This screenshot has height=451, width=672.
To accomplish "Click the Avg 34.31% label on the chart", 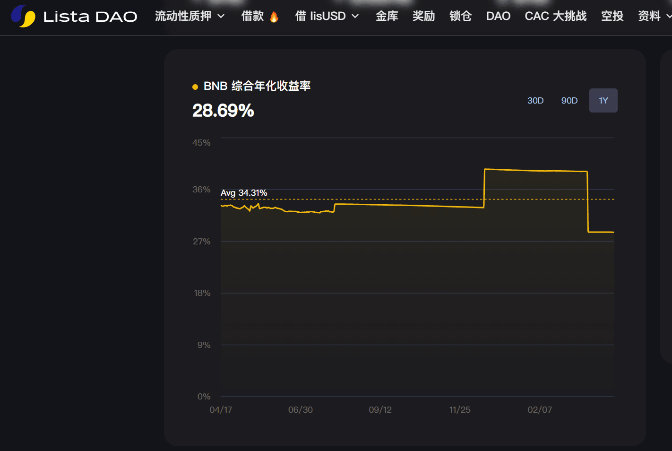I will (x=244, y=193).
